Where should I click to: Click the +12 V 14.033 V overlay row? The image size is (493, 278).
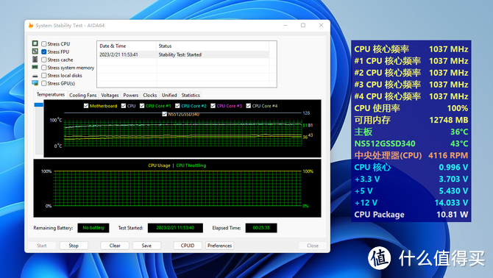click(411, 203)
